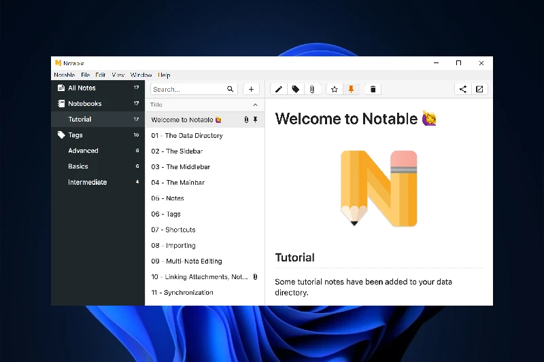Select Tags in the sidebar
Viewport: 544px width, 362px height.
pyautogui.click(x=98, y=135)
